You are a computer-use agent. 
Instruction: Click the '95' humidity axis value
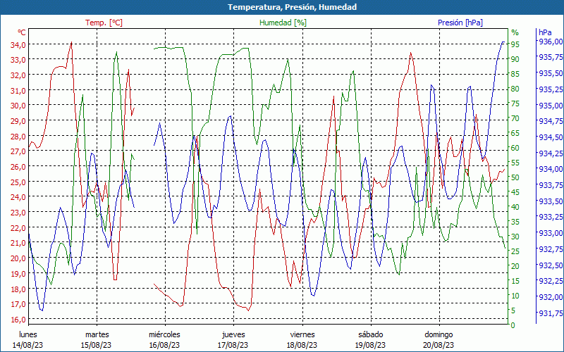click(x=515, y=44)
